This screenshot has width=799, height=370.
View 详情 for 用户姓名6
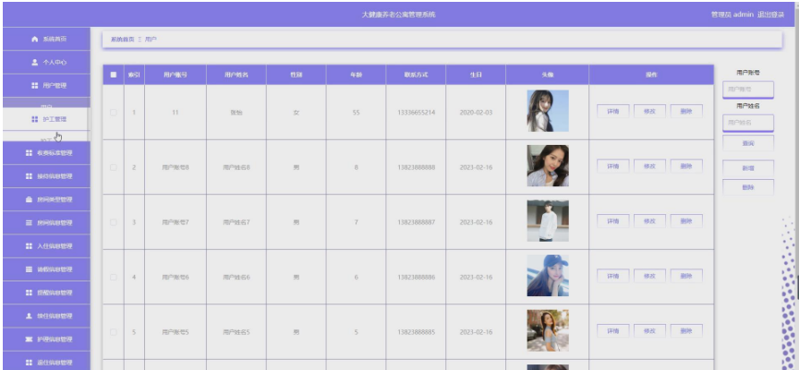pyautogui.click(x=613, y=276)
